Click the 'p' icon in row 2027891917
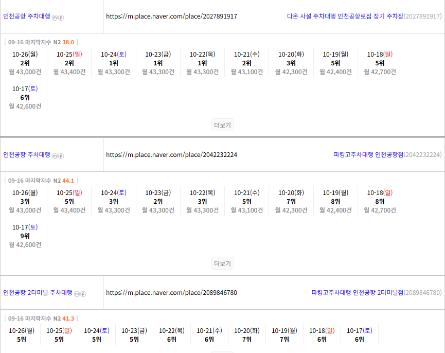The height and width of the screenshot is (353, 445). [x=61, y=17]
